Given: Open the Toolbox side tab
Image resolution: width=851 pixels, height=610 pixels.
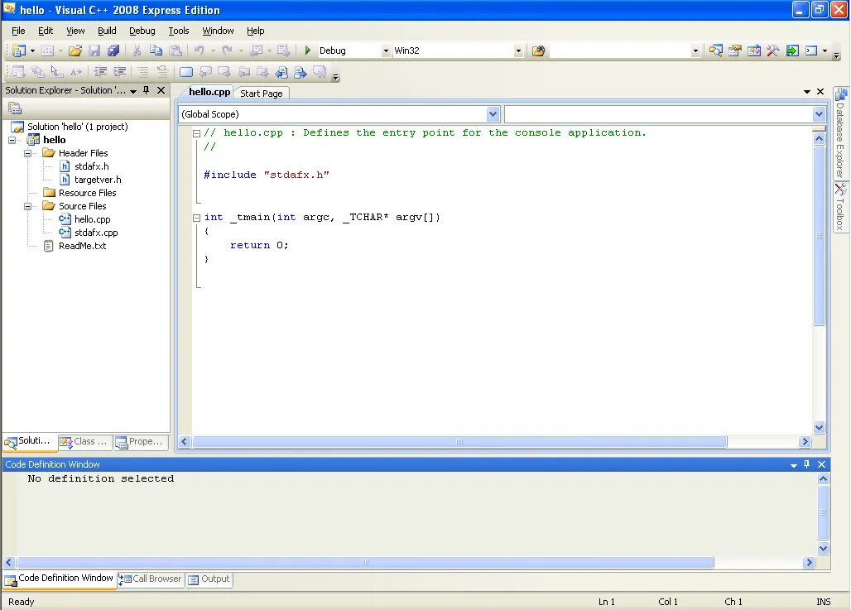Looking at the screenshot, I should 840,207.
